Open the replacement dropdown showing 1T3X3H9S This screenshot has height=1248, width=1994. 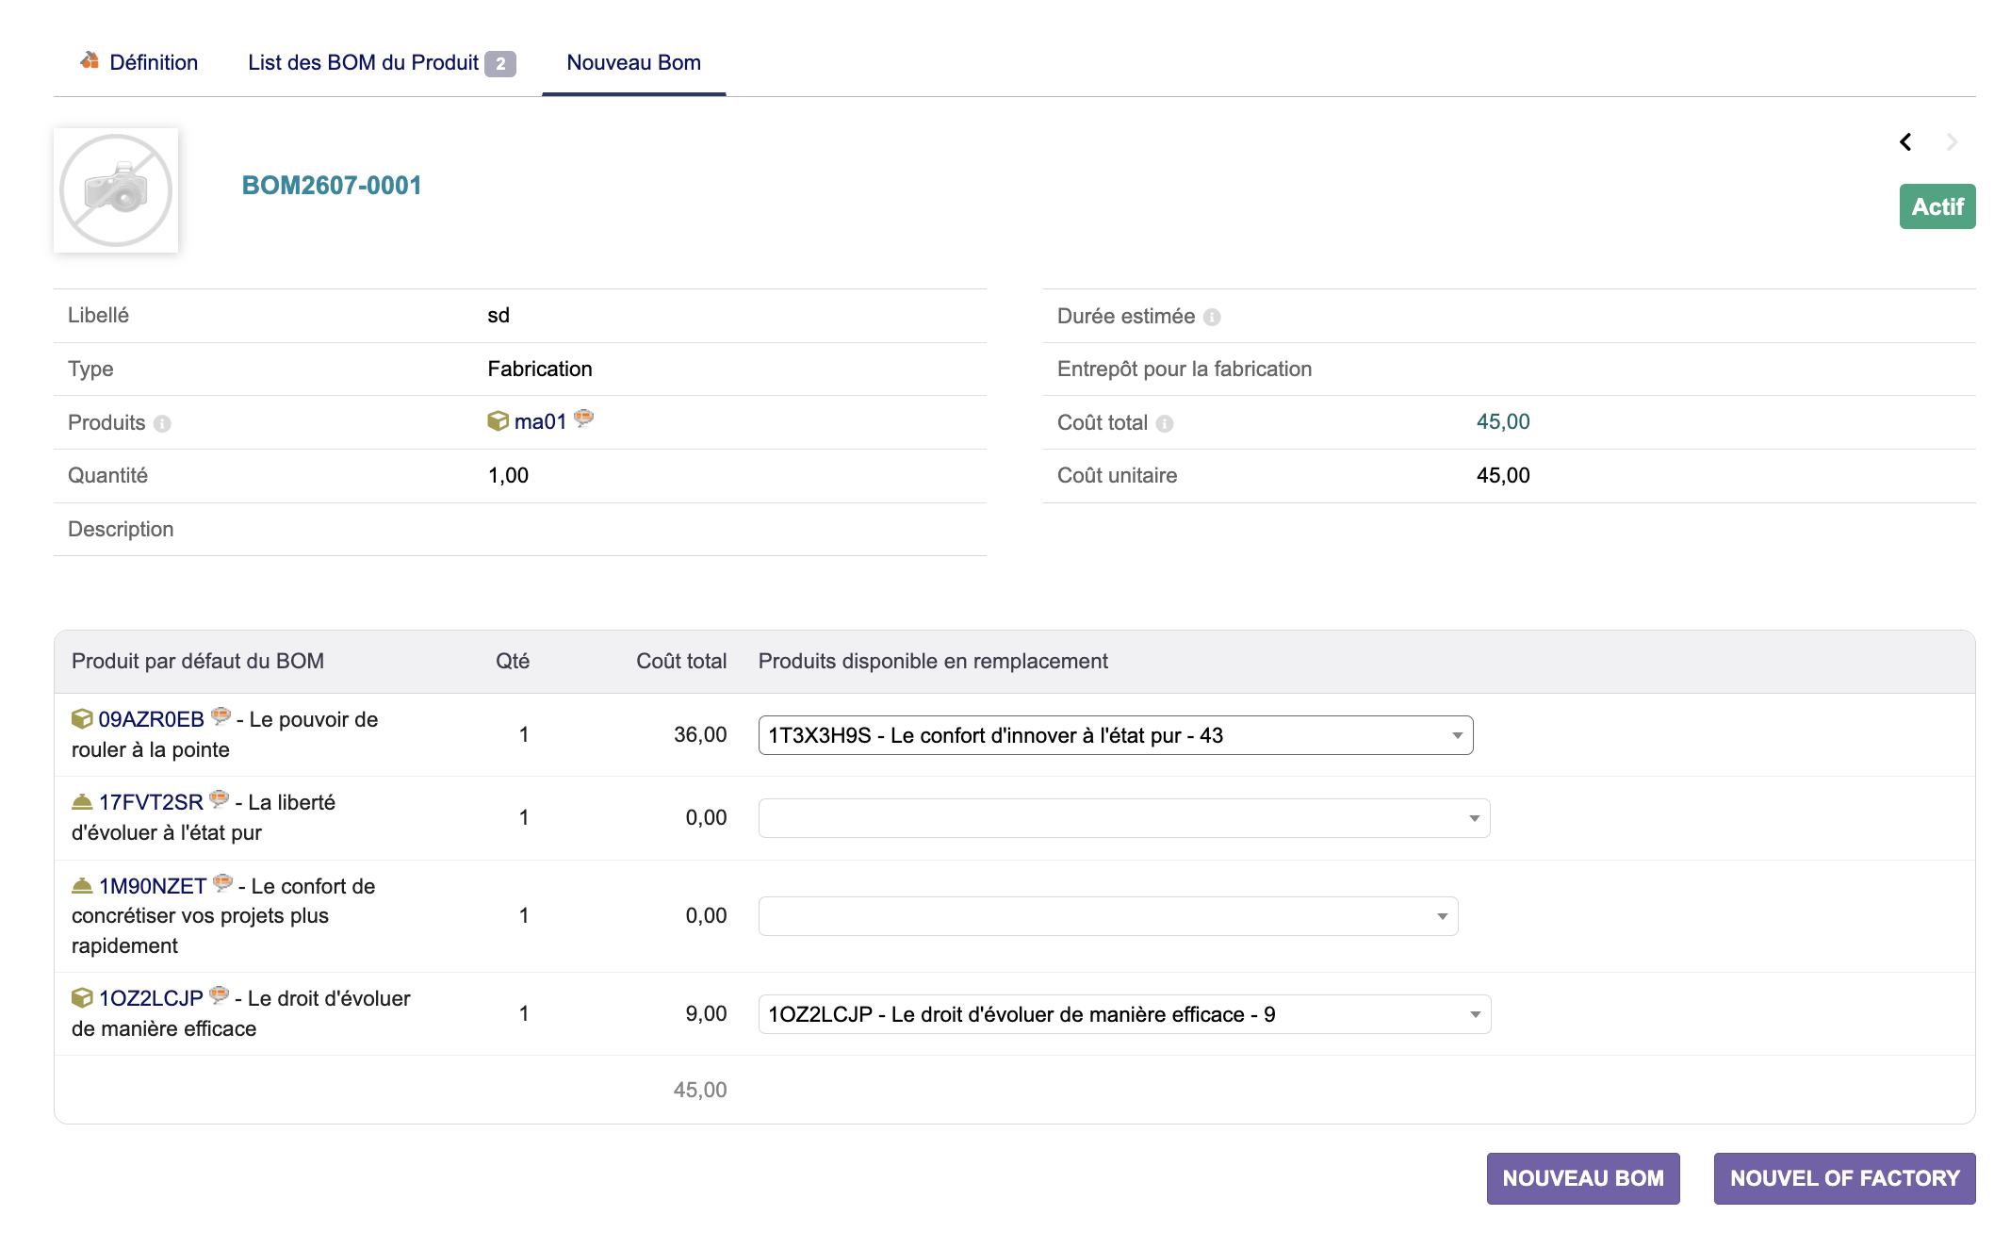pos(1116,735)
